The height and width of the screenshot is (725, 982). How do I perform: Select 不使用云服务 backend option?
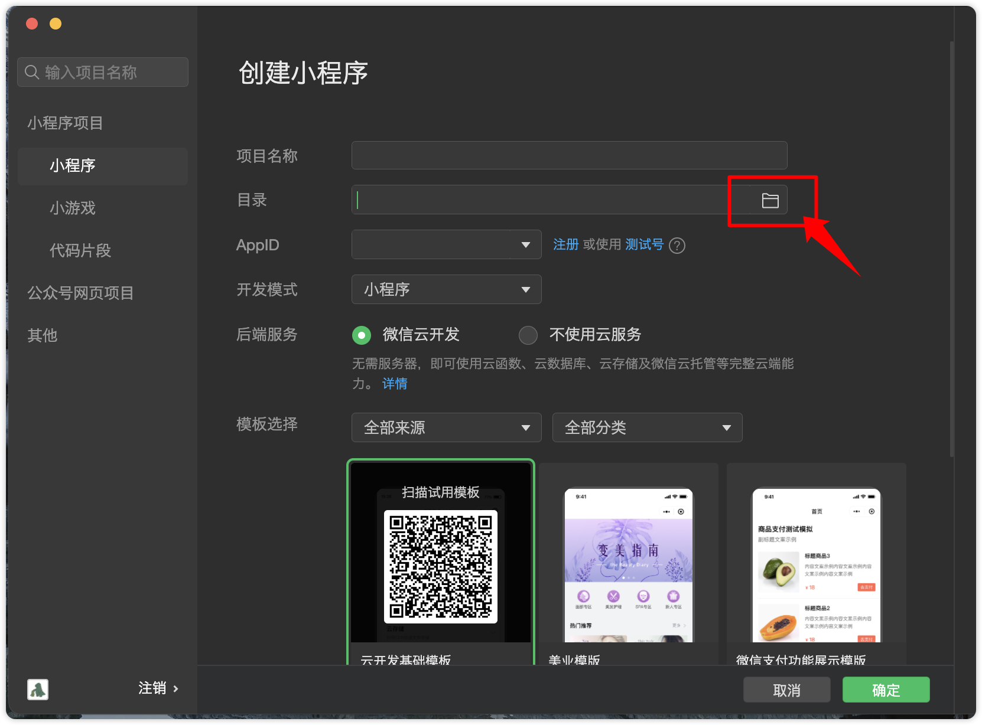[528, 335]
